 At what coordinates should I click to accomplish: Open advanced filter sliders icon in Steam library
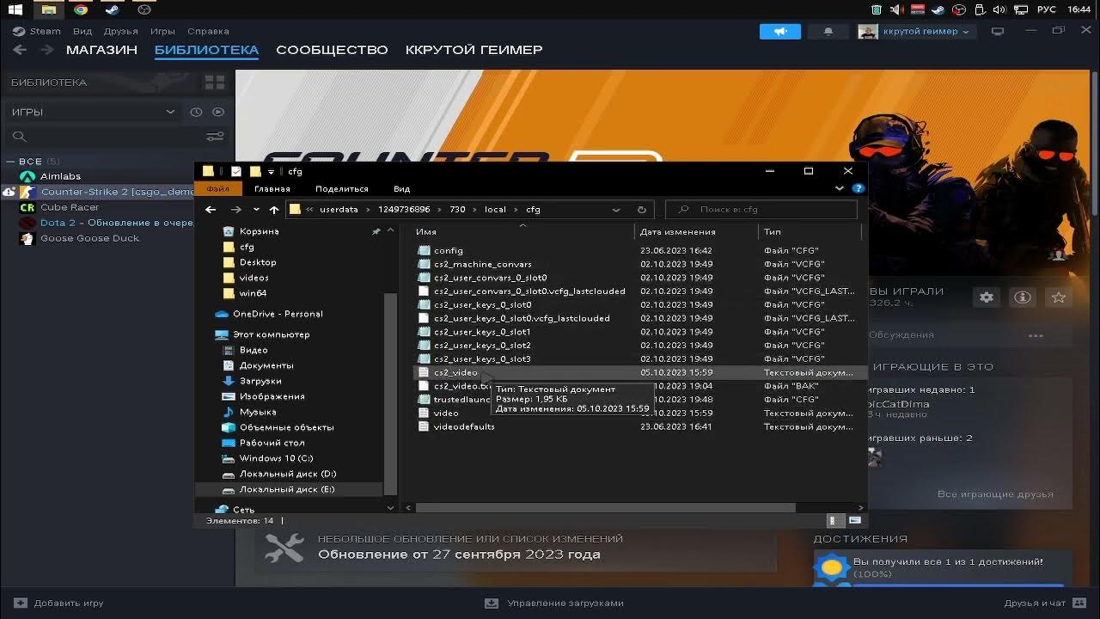point(215,137)
